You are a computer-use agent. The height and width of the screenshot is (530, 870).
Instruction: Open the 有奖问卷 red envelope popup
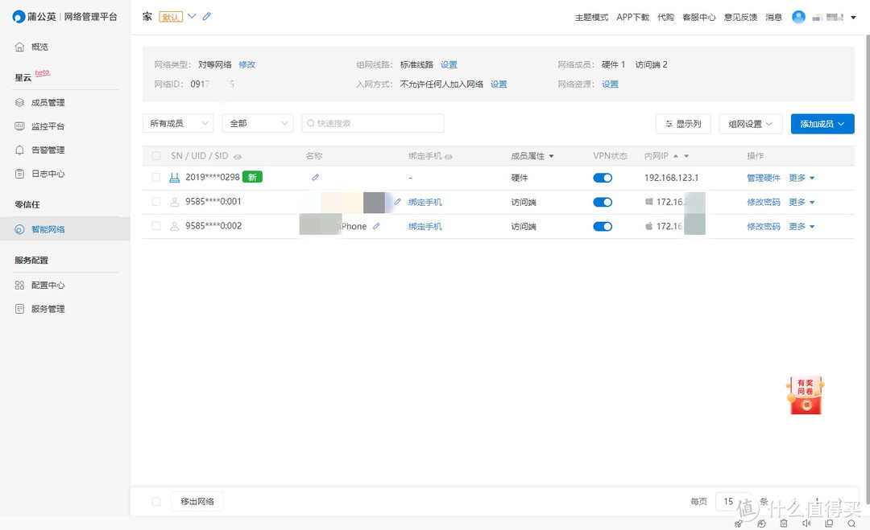tap(804, 394)
